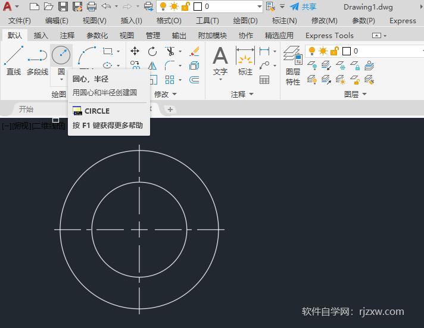Undo with the left arrow icon
The height and width of the screenshot is (328, 424).
[106, 6]
